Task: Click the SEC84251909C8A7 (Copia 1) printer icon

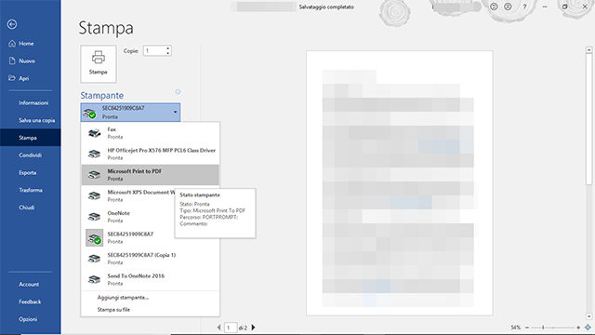Action: [x=94, y=259]
